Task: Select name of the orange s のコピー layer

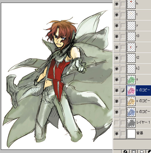Action: 143,101
